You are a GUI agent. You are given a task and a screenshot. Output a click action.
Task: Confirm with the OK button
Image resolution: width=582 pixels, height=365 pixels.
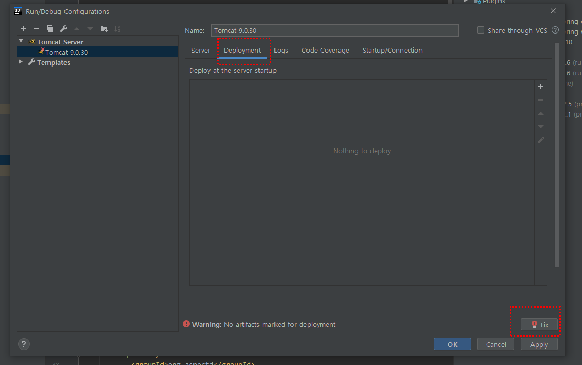tap(452, 344)
